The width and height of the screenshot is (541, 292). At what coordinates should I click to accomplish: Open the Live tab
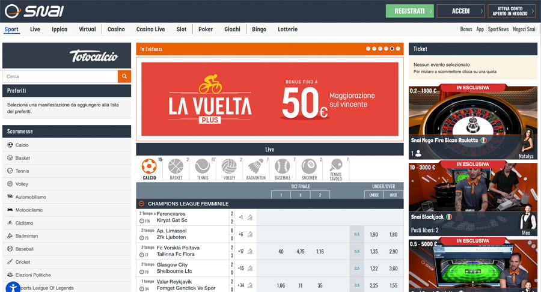(35, 29)
